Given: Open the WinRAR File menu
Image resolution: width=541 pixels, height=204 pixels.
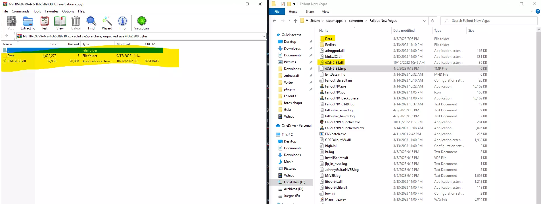Looking at the screenshot, I should (5, 11).
